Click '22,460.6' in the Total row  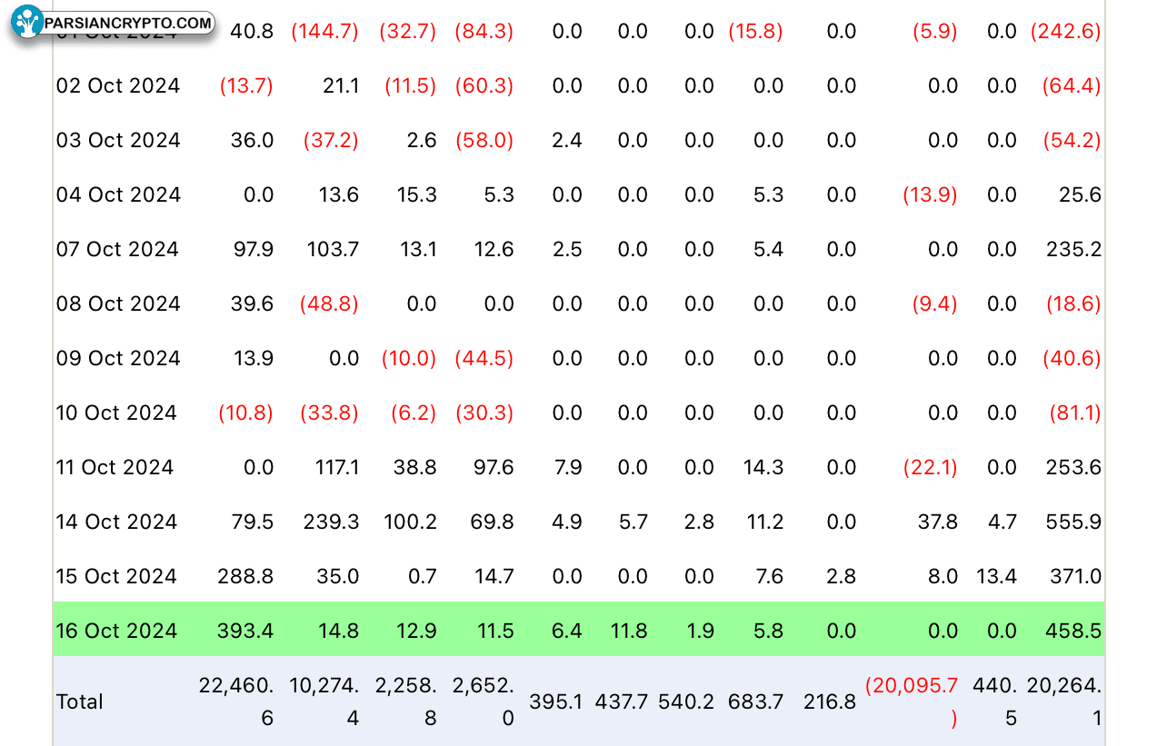236,701
